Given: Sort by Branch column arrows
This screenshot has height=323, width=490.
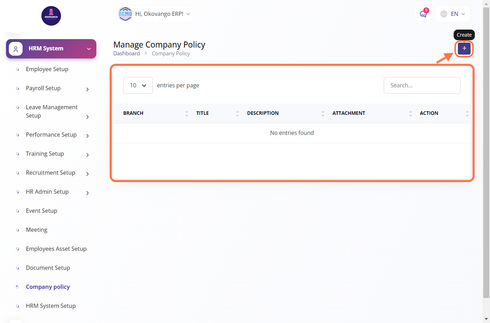Looking at the screenshot, I should [x=186, y=113].
